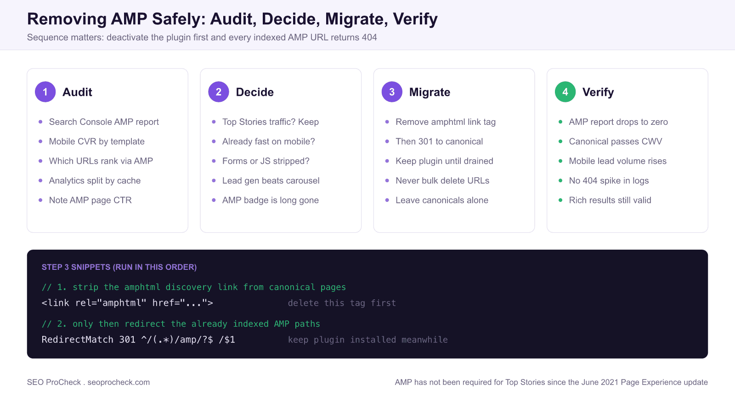Select the Audit card heading
Viewport: 735px width, 413px height.
(77, 92)
